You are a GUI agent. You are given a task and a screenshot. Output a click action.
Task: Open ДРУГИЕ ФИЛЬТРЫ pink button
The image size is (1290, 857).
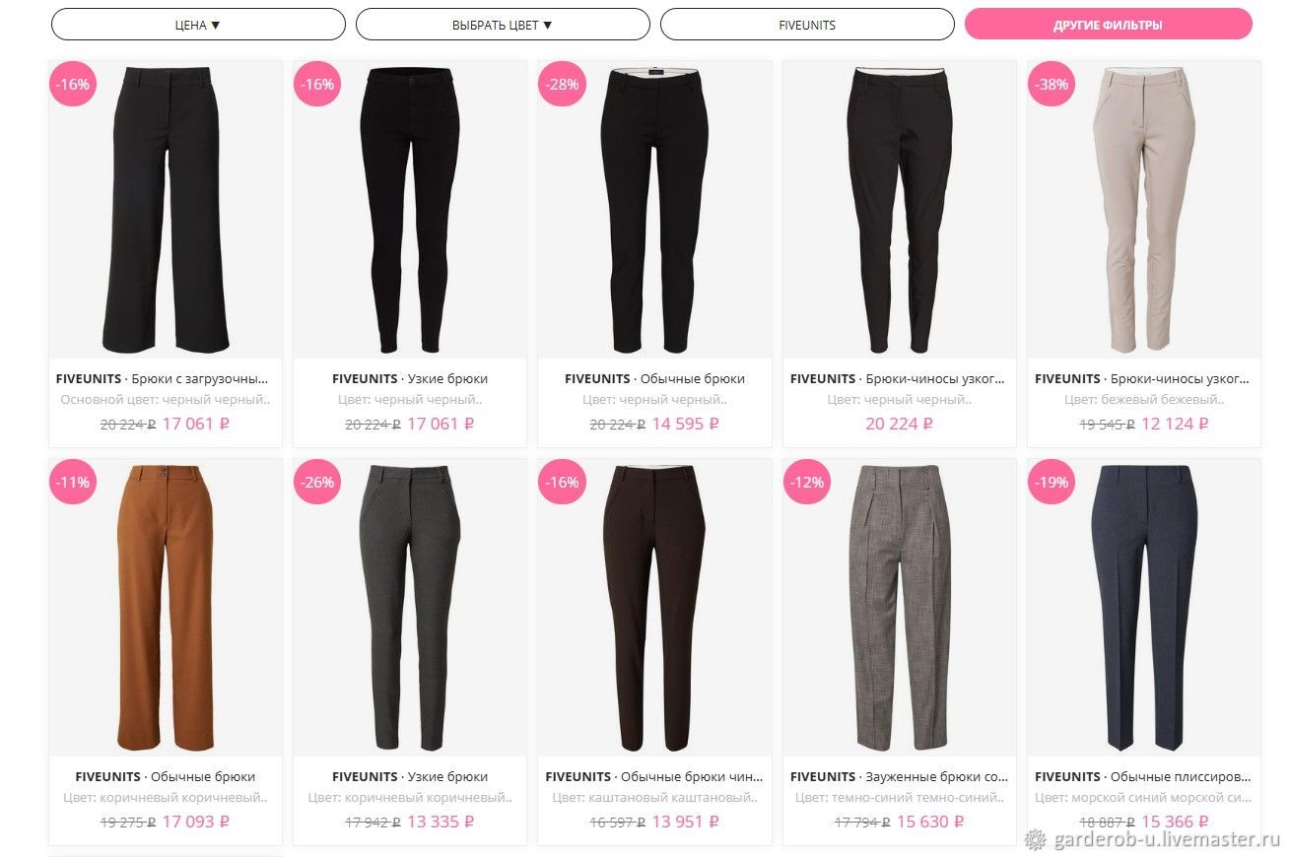click(1109, 25)
